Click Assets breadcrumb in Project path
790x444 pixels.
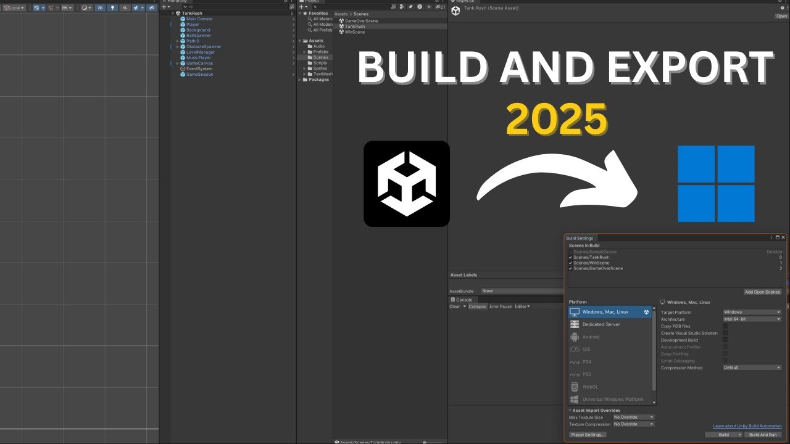click(341, 14)
